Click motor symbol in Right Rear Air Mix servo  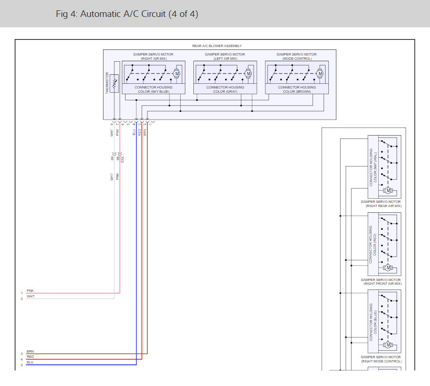point(388,190)
